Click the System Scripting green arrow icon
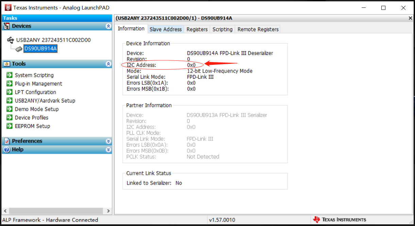Screen dimensions: 415x226 10,75
